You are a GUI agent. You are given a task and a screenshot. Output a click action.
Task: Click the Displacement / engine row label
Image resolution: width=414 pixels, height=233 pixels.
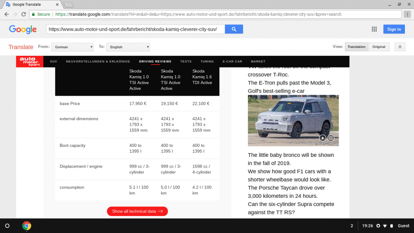coord(81,166)
